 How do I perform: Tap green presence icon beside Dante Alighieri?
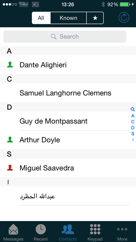(10, 65)
